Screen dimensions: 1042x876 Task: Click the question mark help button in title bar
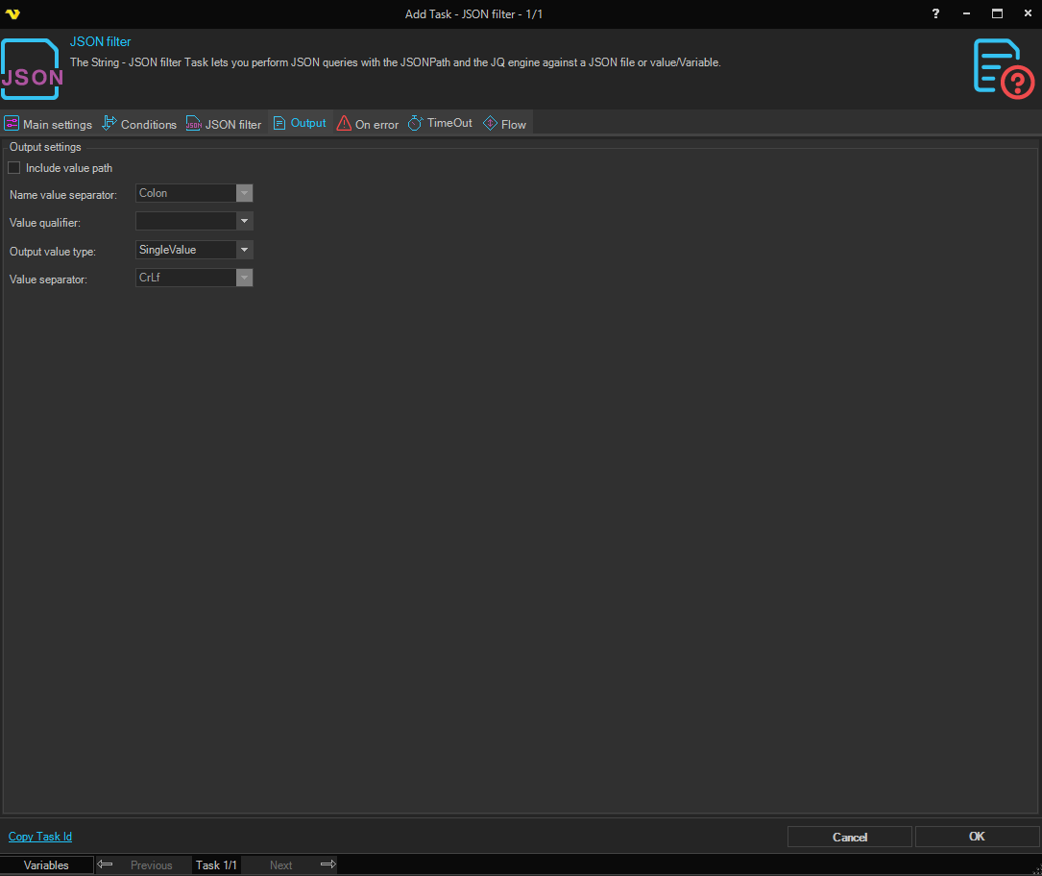point(935,13)
